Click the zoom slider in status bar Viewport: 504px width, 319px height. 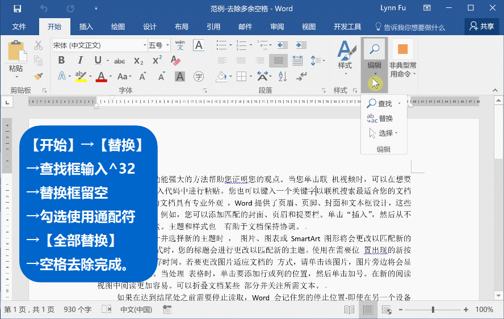[x=433, y=309]
